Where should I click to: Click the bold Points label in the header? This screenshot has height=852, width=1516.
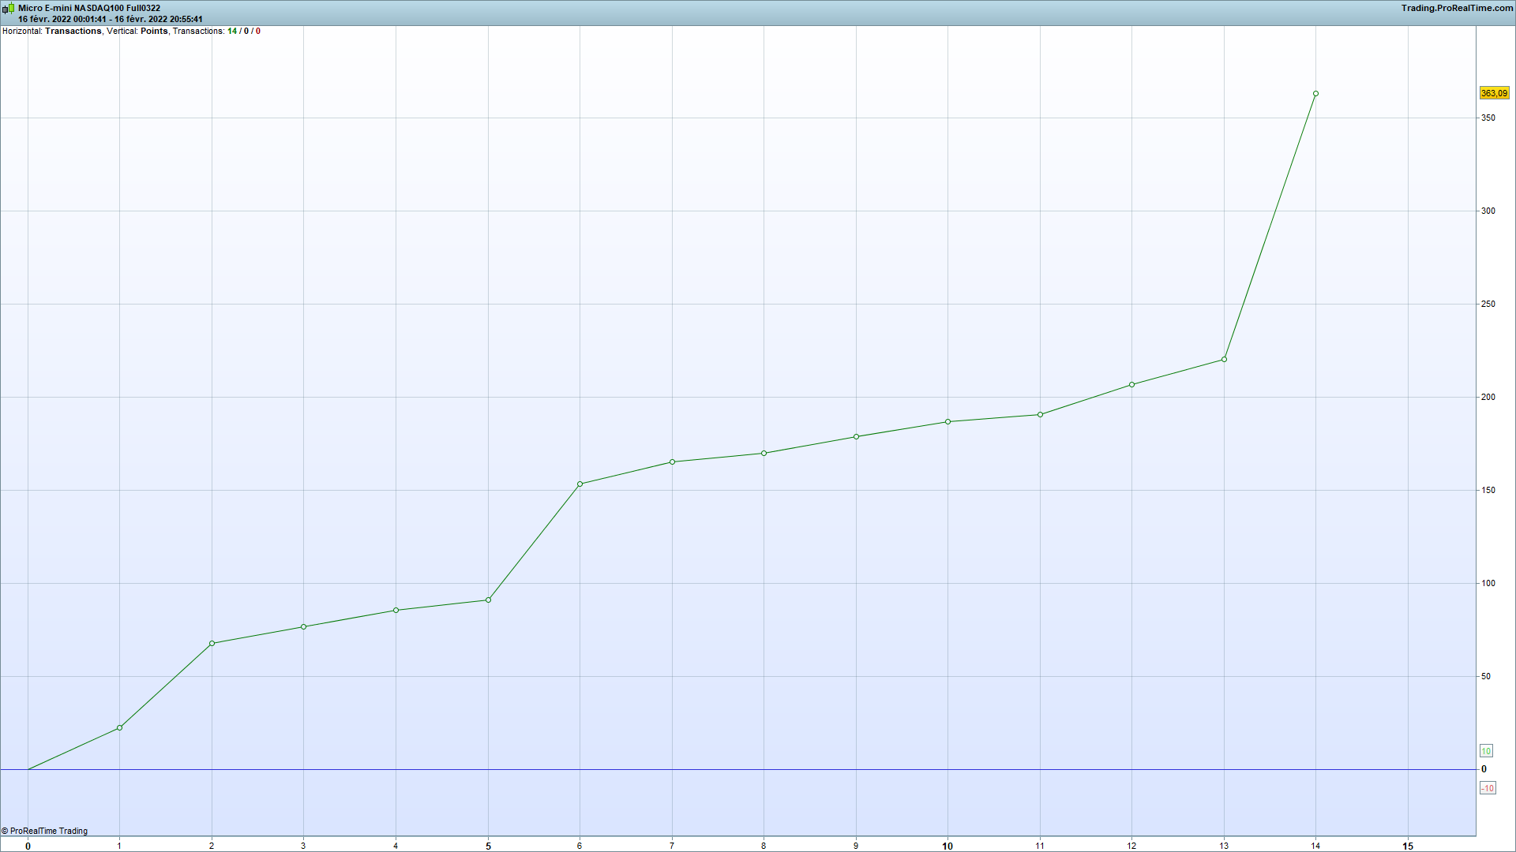click(154, 32)
